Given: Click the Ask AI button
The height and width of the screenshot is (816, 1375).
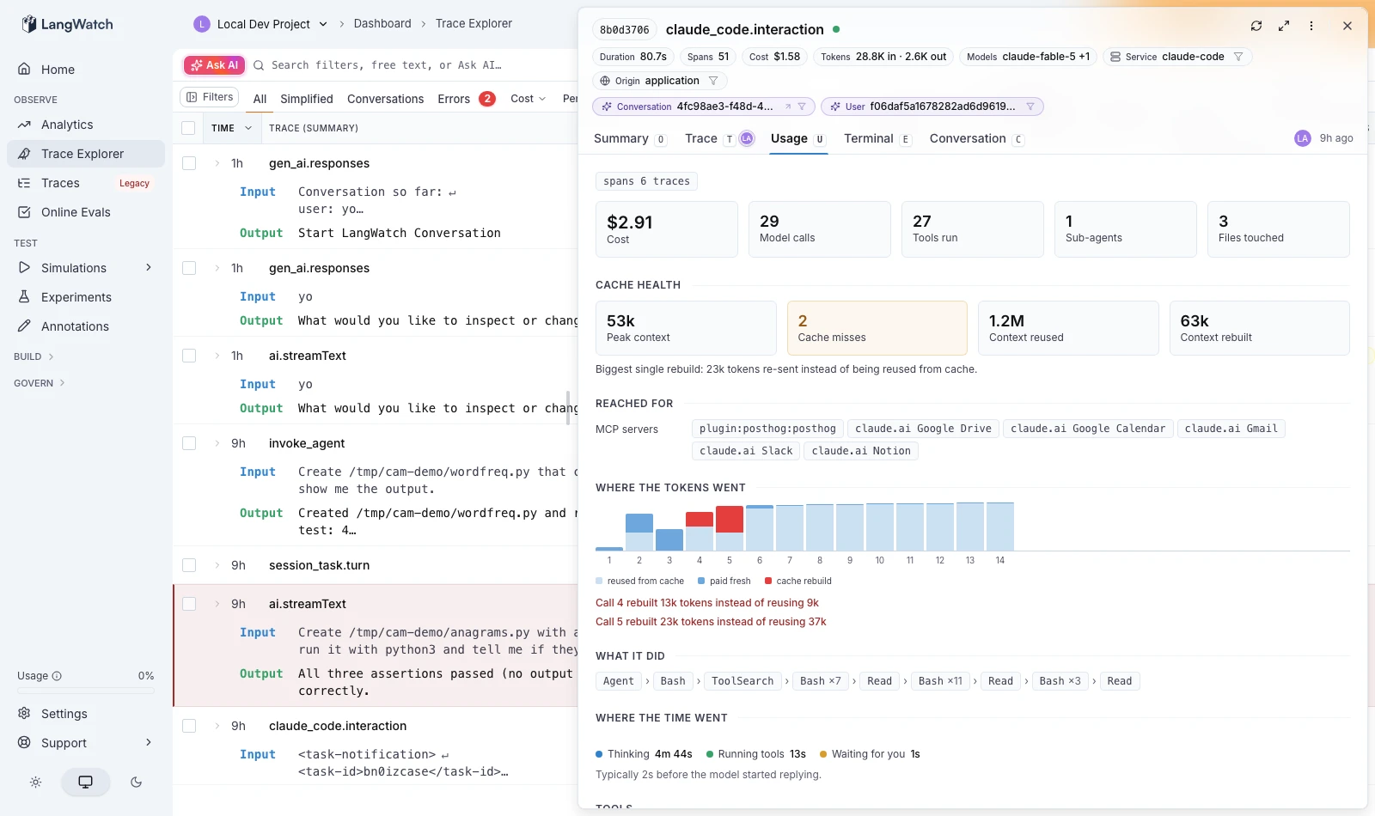Looking at the screenshot, I should pyautogui.click(x=214, y=65).
